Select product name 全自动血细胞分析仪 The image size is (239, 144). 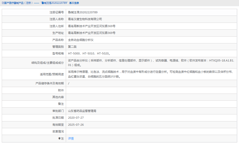click(81, 40)
